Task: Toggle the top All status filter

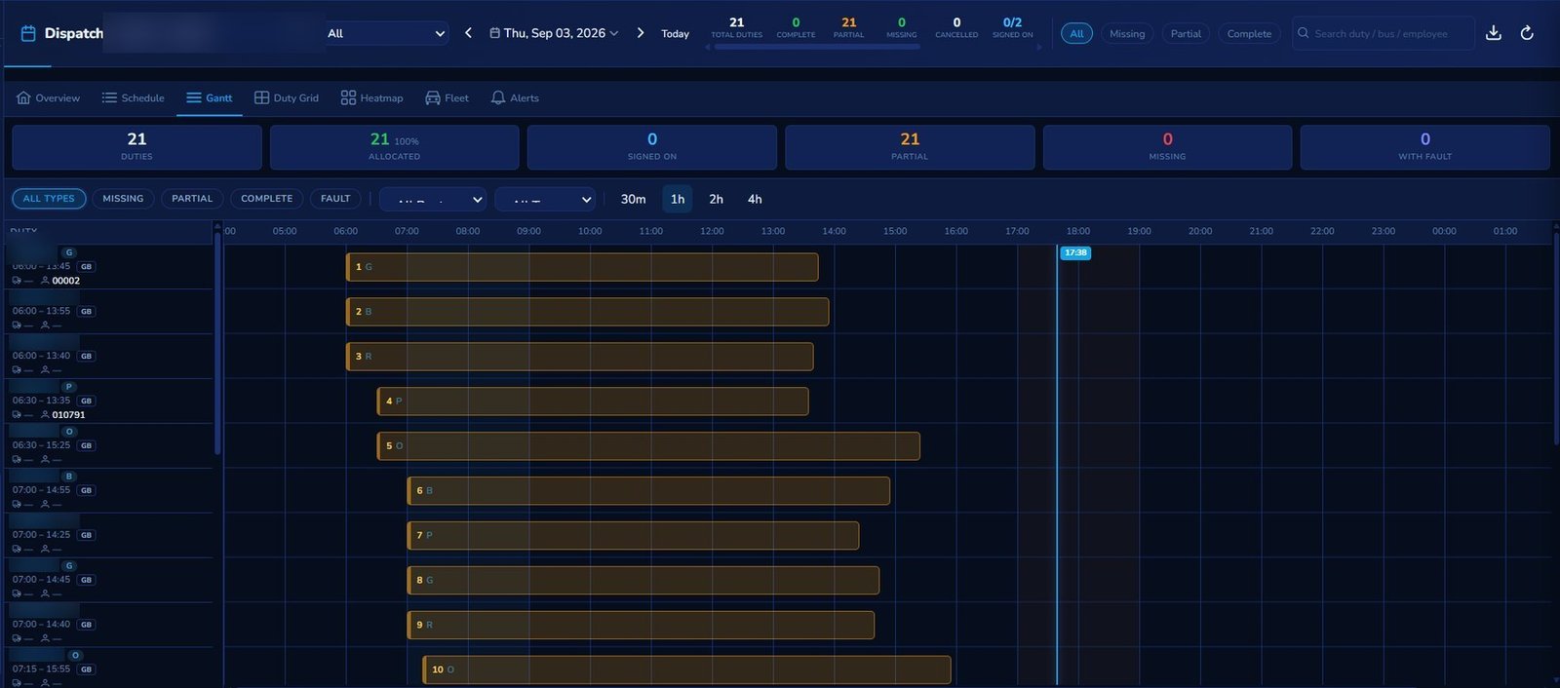Action: 1076,33
